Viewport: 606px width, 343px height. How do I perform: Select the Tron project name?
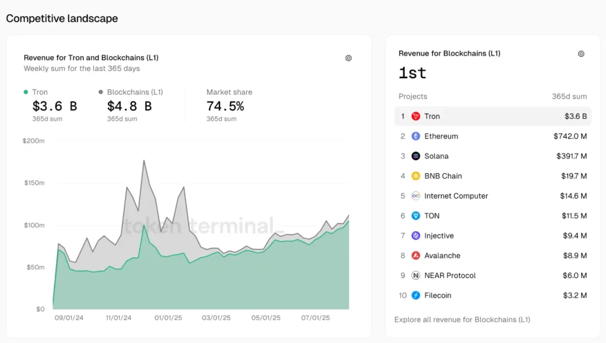tap(432, 117)
